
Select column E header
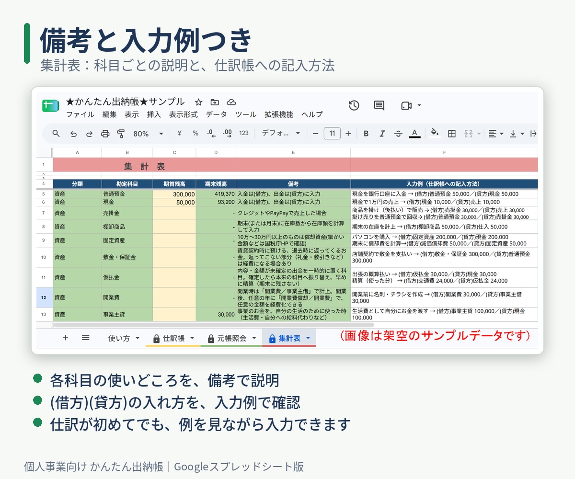(x=293, y=153)
